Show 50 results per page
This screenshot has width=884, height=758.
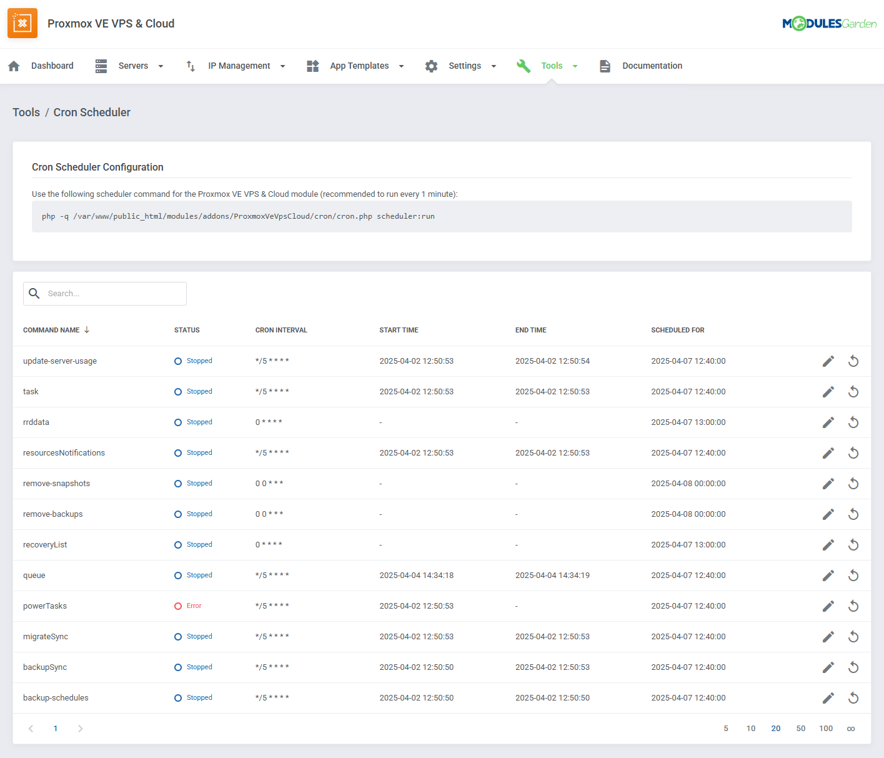pyautogui.click(x=801, y=728)
